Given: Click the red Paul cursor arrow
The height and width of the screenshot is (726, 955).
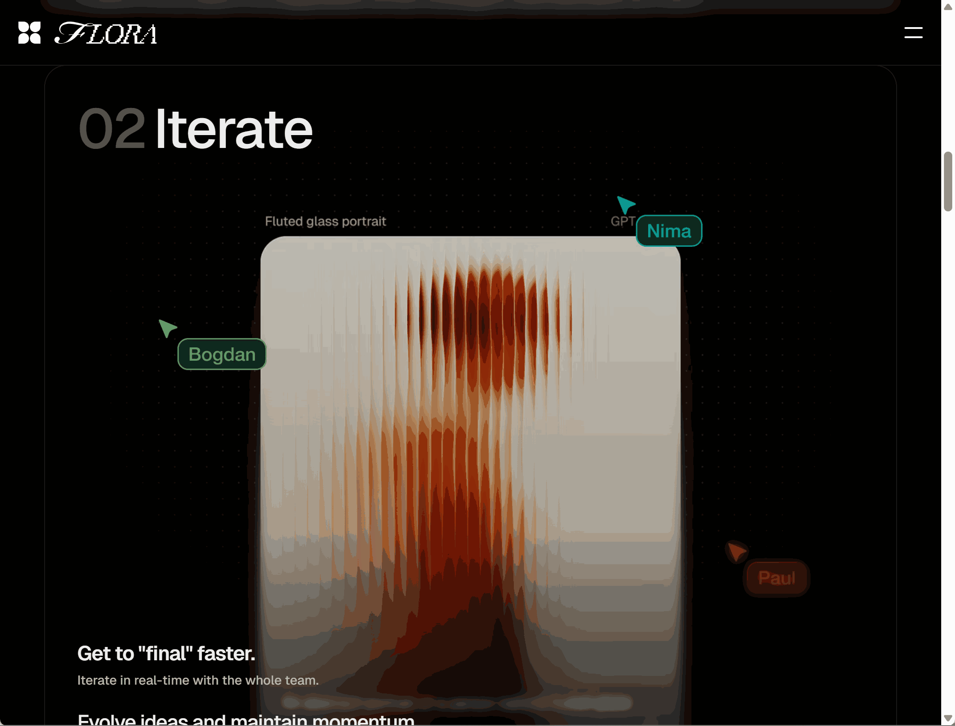Looking at the screenshot, I should (736, 551).
